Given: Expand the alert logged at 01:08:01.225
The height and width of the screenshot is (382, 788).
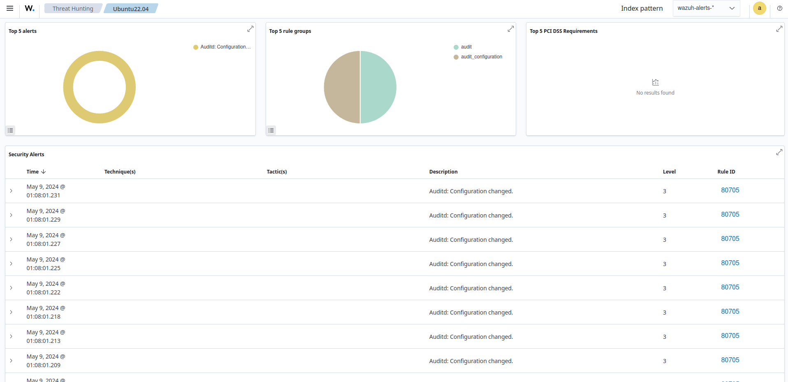Looking at the screenshot, I should pos(11,264).
